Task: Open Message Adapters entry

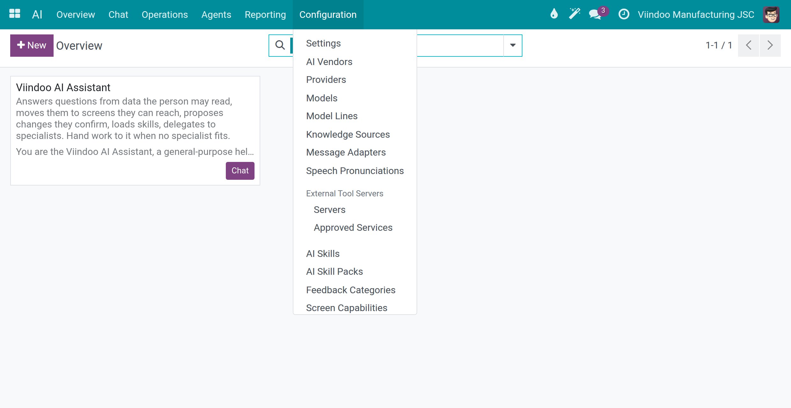Action: [355, 152]
